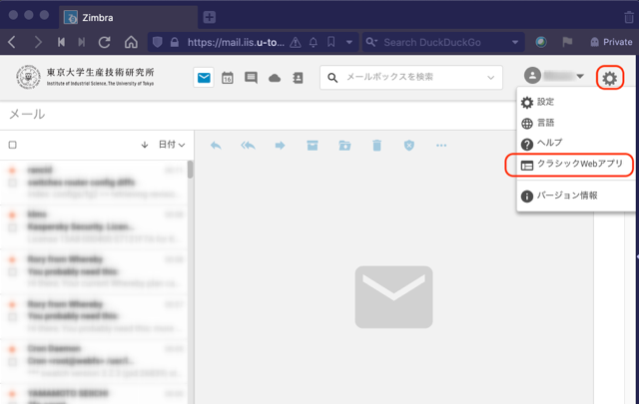Click the メールボックスを検索 search field
Screen dimensions: 639x404
(x=409, y=77)
